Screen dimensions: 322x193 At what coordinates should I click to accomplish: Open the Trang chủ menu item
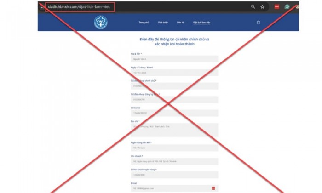[x=144, y=23]
